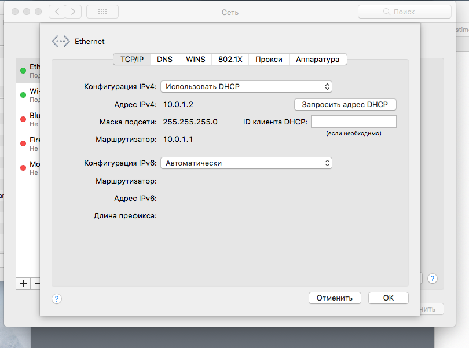Open the Аппаратура tab
Screen dimensions: 469x348
click(318, 59)
